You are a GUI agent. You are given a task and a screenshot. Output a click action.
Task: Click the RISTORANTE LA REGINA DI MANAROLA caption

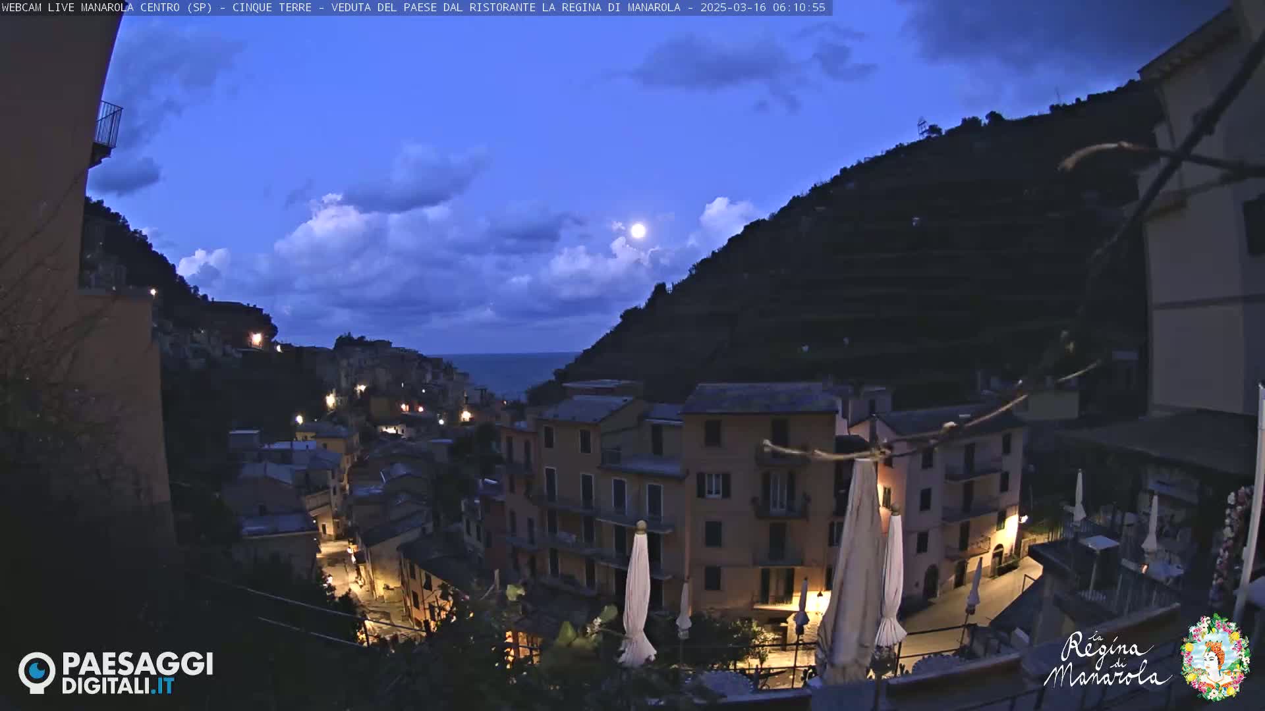point(573,7)
